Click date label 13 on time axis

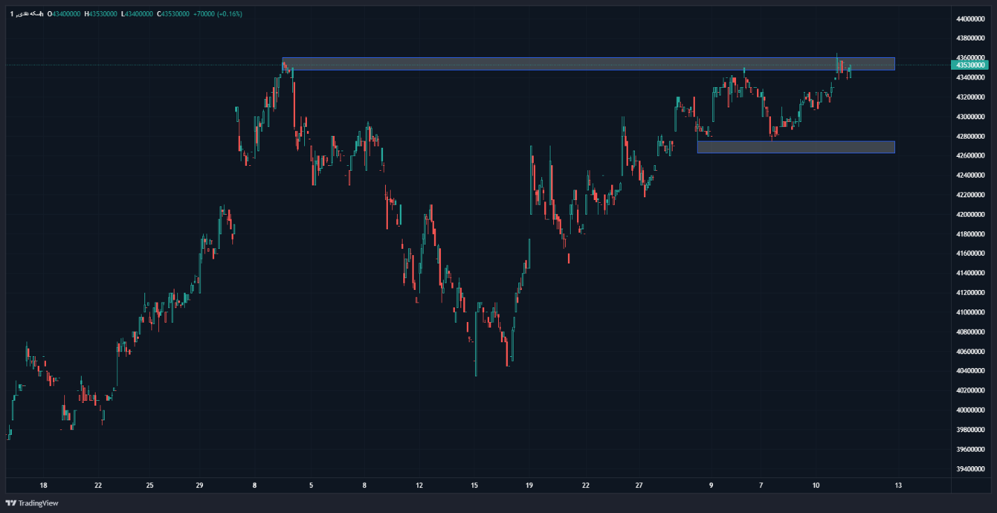pyautogui.click(x=898, y=485)
